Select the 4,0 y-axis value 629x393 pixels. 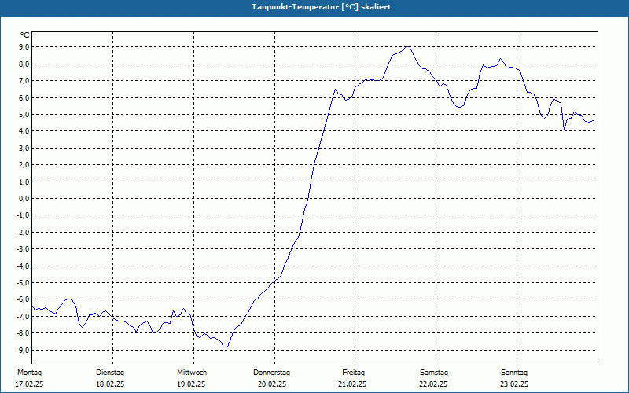(24, 131)
